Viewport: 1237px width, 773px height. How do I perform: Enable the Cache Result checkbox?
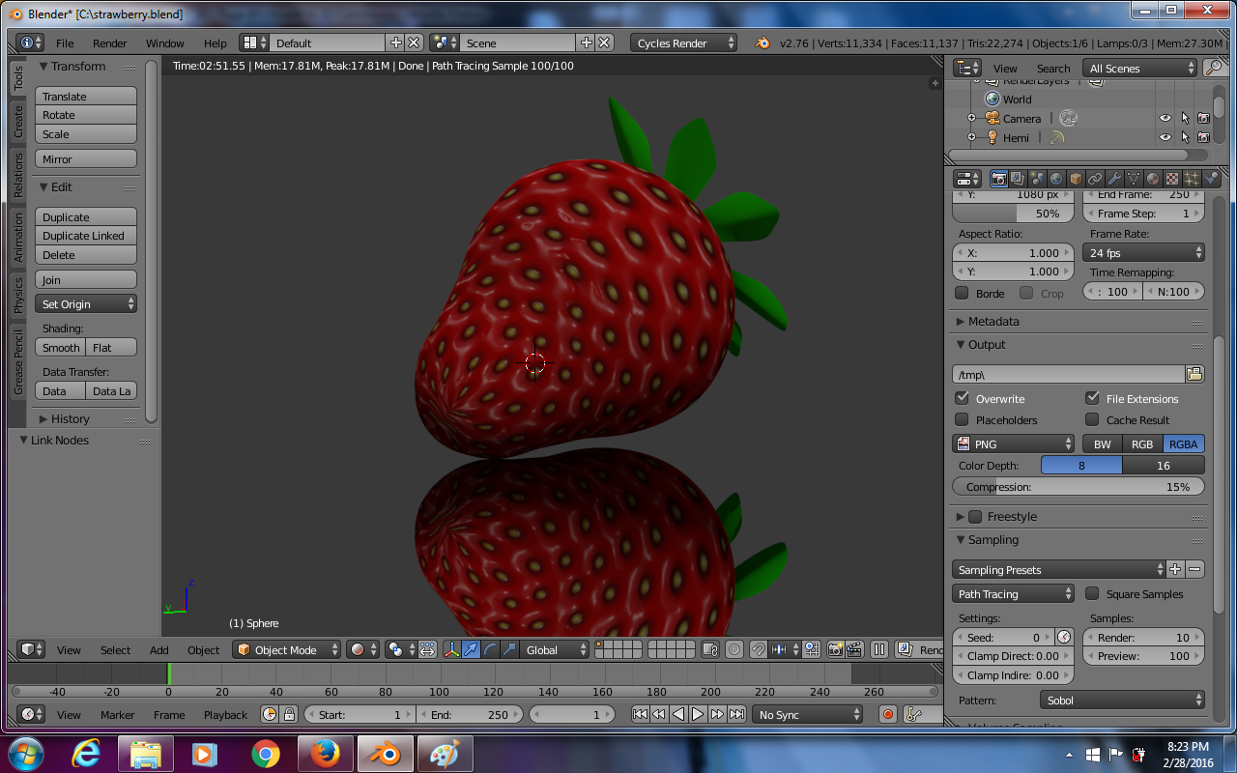coord(1092,419)
